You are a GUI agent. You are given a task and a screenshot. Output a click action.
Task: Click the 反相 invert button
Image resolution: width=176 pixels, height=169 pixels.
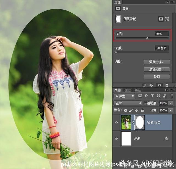(x=157, y=76)
